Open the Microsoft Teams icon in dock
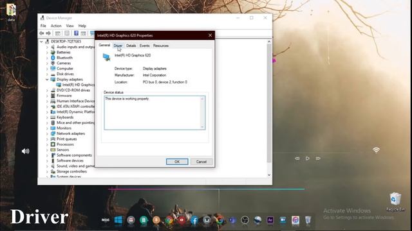The height and width of the screenshot is (231, 412). 232,220
